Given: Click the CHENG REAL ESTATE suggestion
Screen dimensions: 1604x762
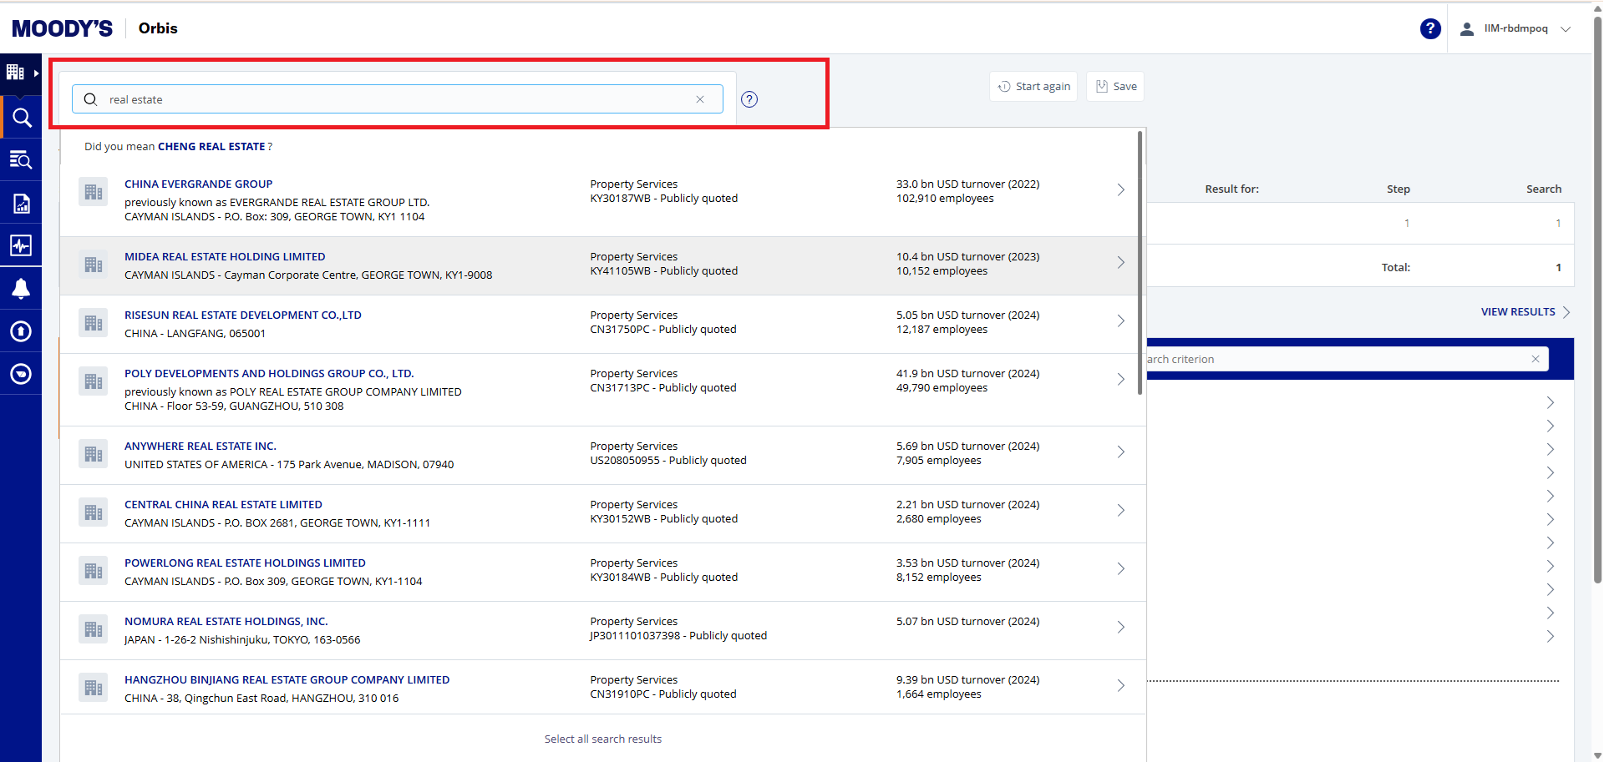Looking at the screenshot, I should tap(211, 147).
